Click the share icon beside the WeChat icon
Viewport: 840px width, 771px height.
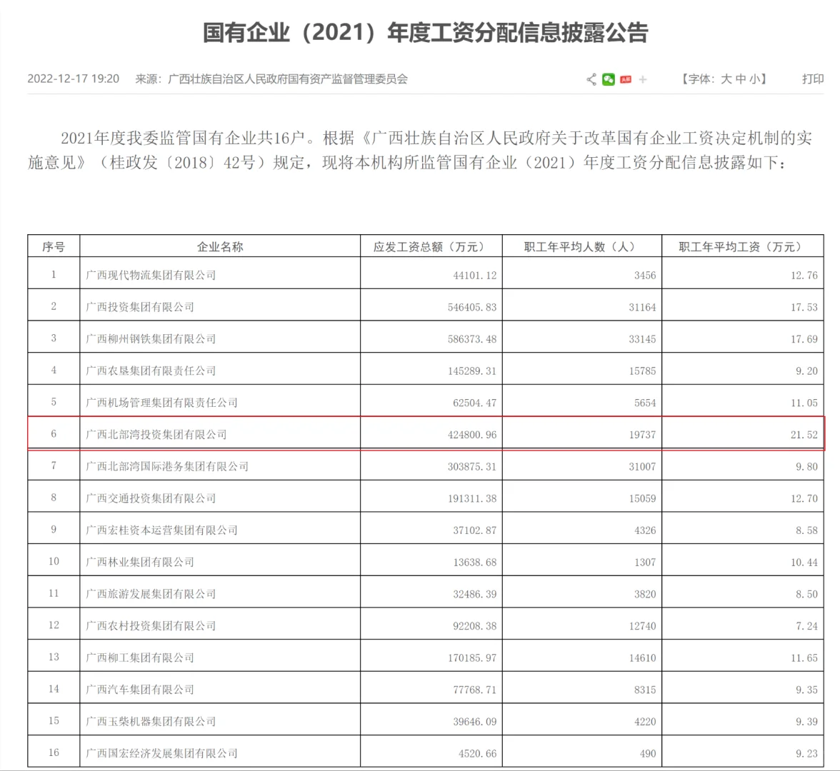[x=591, y=80]
